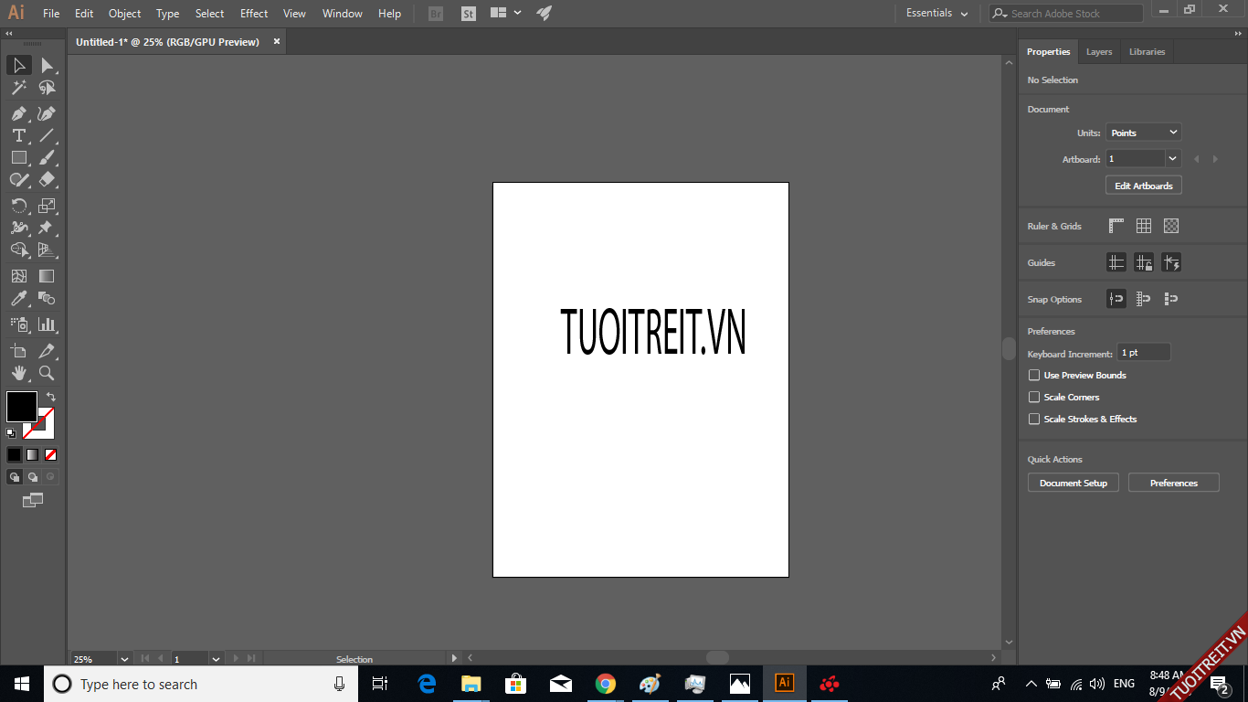1248x702 pixels.
Task: Click the Document Setup button
Action: pos(1073,483)
